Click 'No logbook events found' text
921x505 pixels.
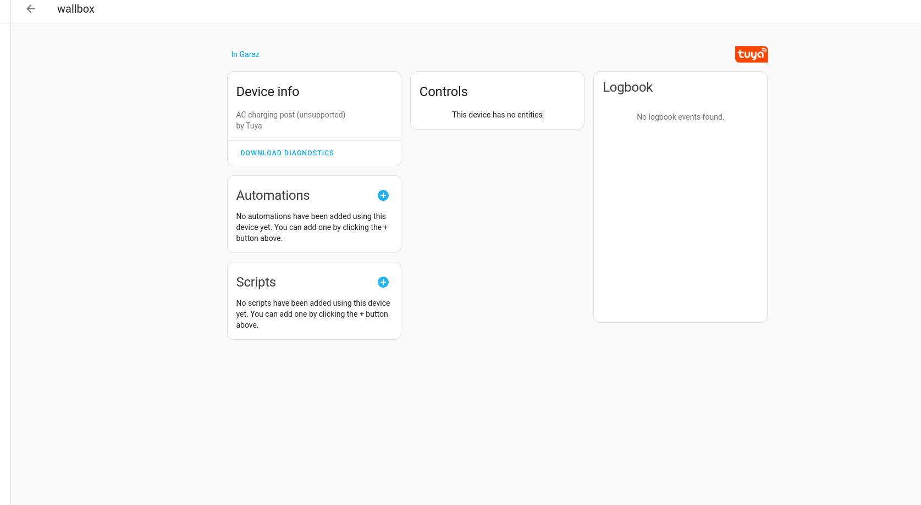click(680, 117)
